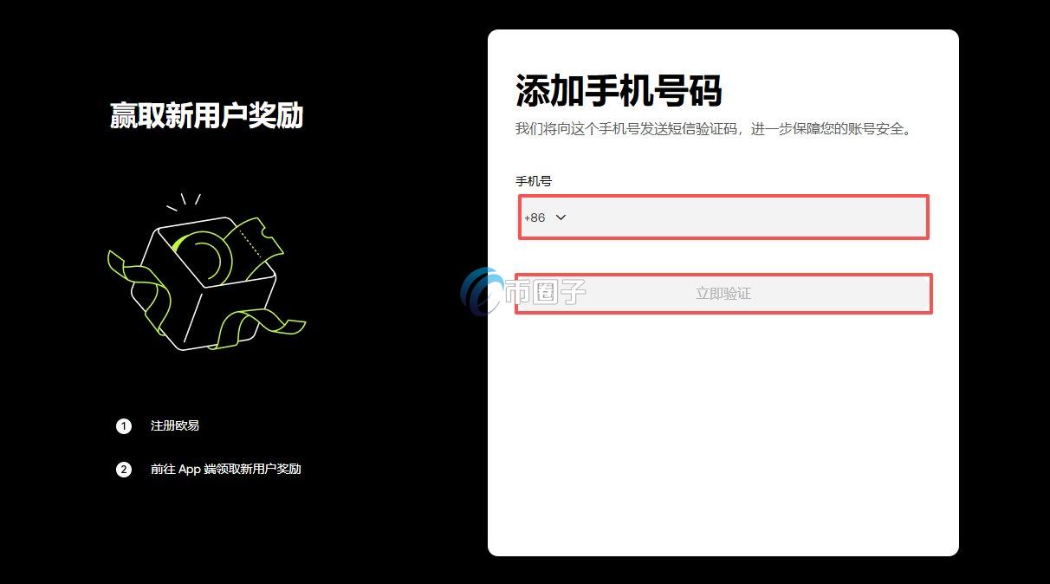Screen dimensions: 1050x584
Task: Click the 手机号 field label
Action: [535, 181]
